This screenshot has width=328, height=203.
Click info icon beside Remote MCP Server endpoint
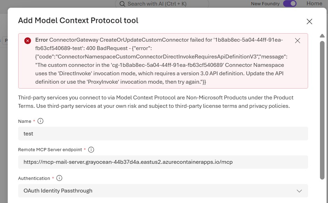tap(91, 150)
